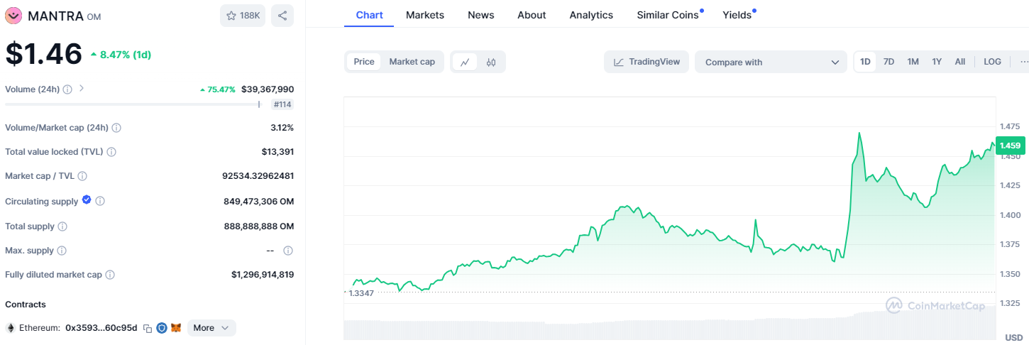Click the Volume 24h progress bar
Viewport: 1029px width, 345px height.
(133, 104)
